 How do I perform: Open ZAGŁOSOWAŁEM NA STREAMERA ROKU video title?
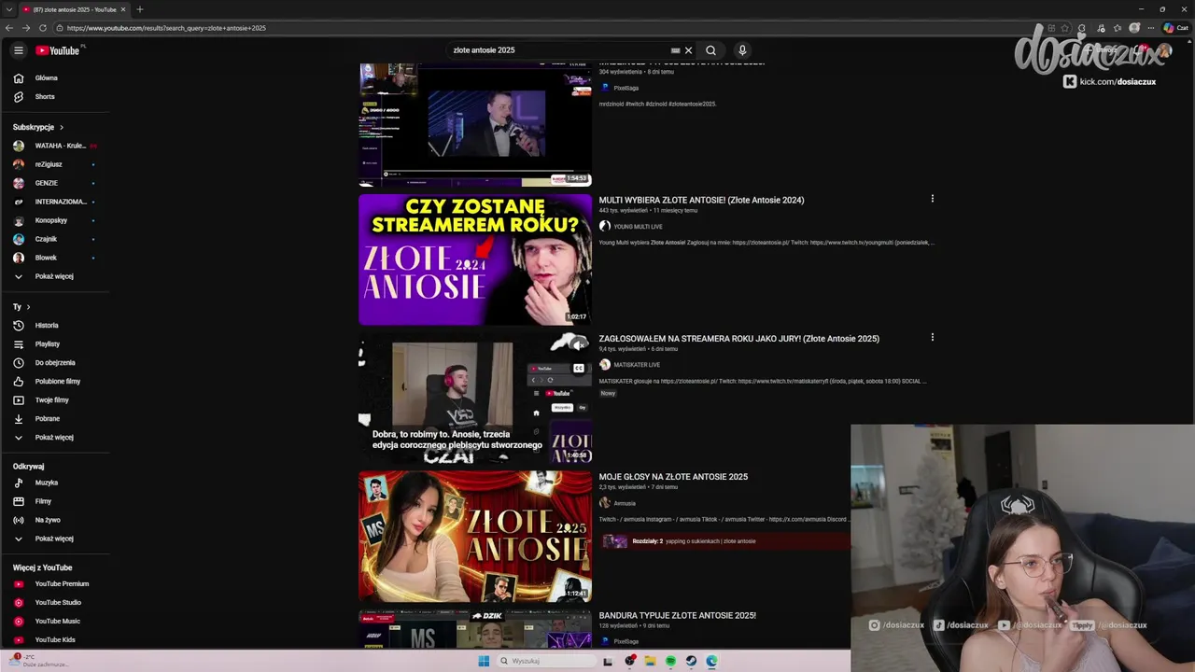tap(738, 339)
